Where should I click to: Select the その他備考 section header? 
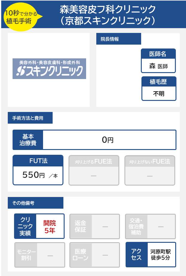click(35, 203)
